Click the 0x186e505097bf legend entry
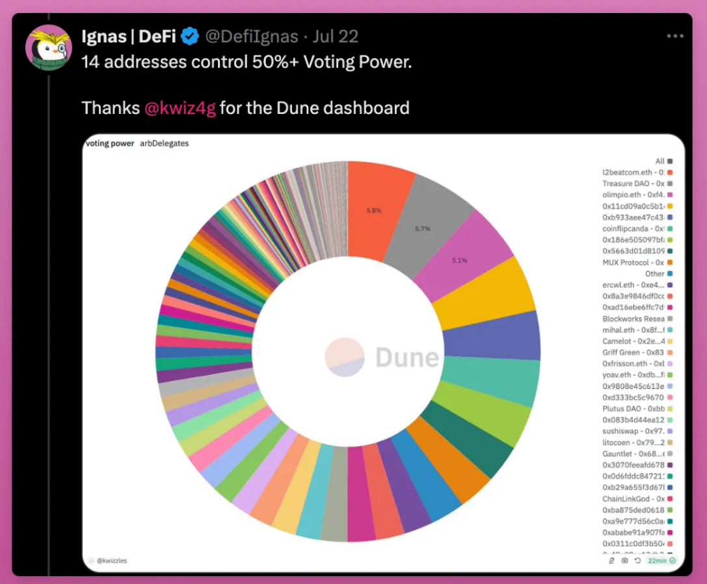Viewport: 707px width, 584px height. 637,240
